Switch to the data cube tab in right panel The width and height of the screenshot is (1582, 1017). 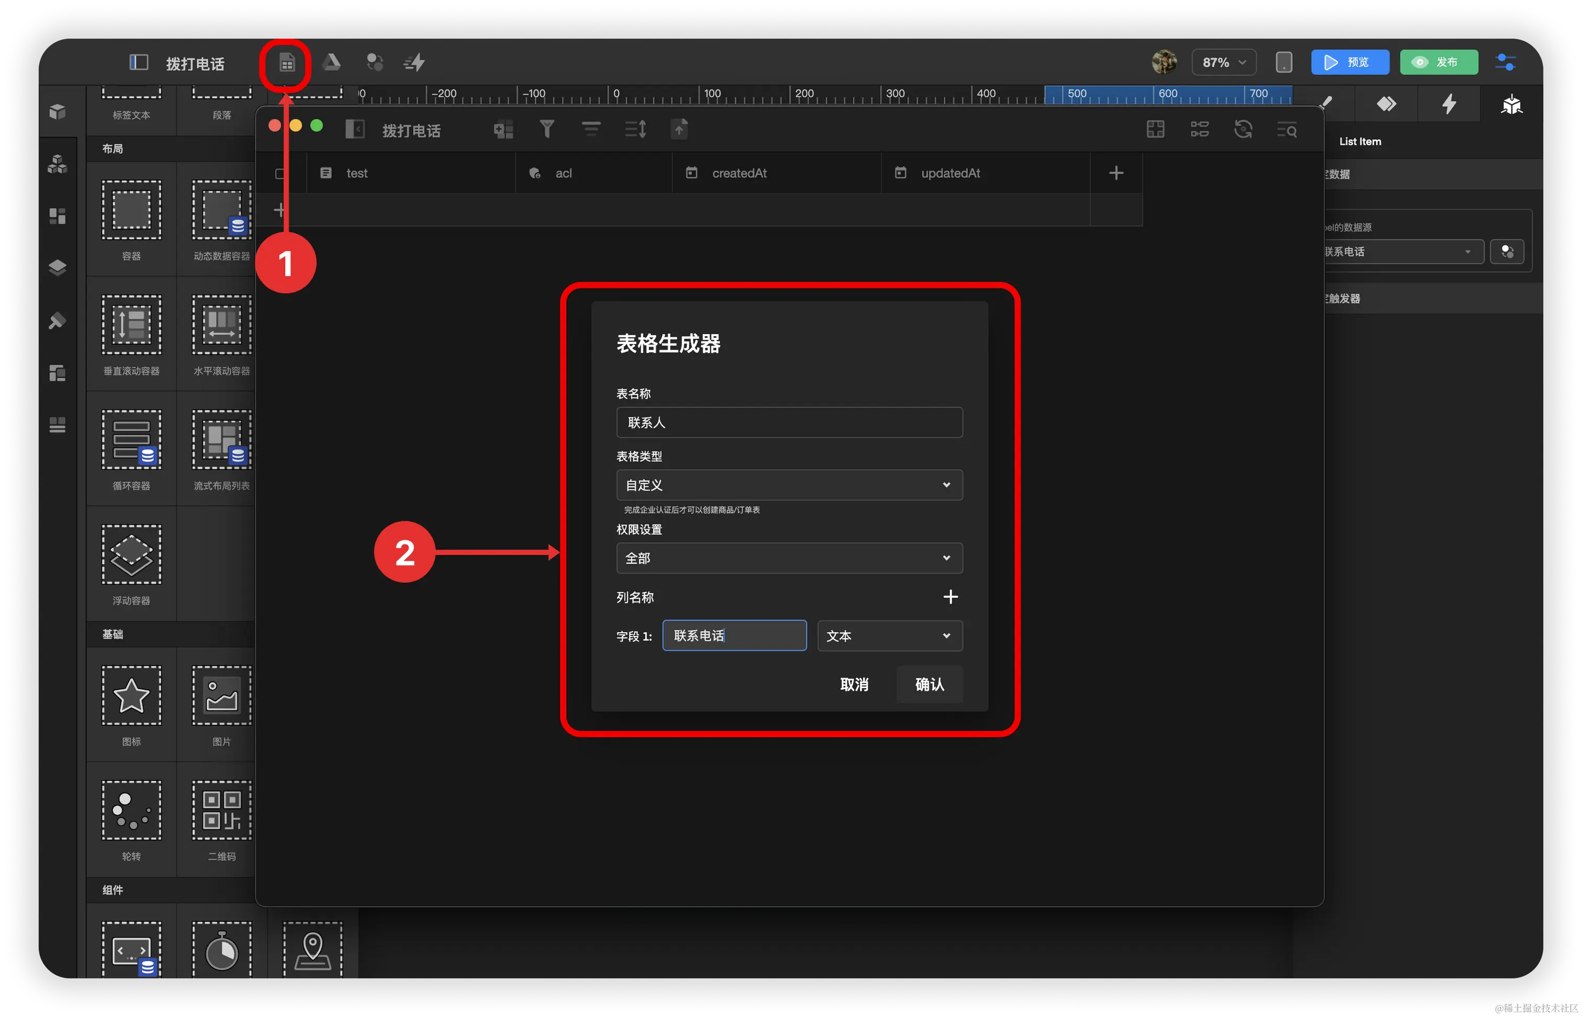click(x=1511, y=105)
